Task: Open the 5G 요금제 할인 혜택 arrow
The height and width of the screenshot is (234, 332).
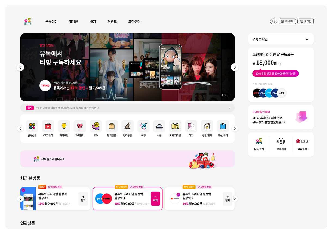Action: coord(284,122)
